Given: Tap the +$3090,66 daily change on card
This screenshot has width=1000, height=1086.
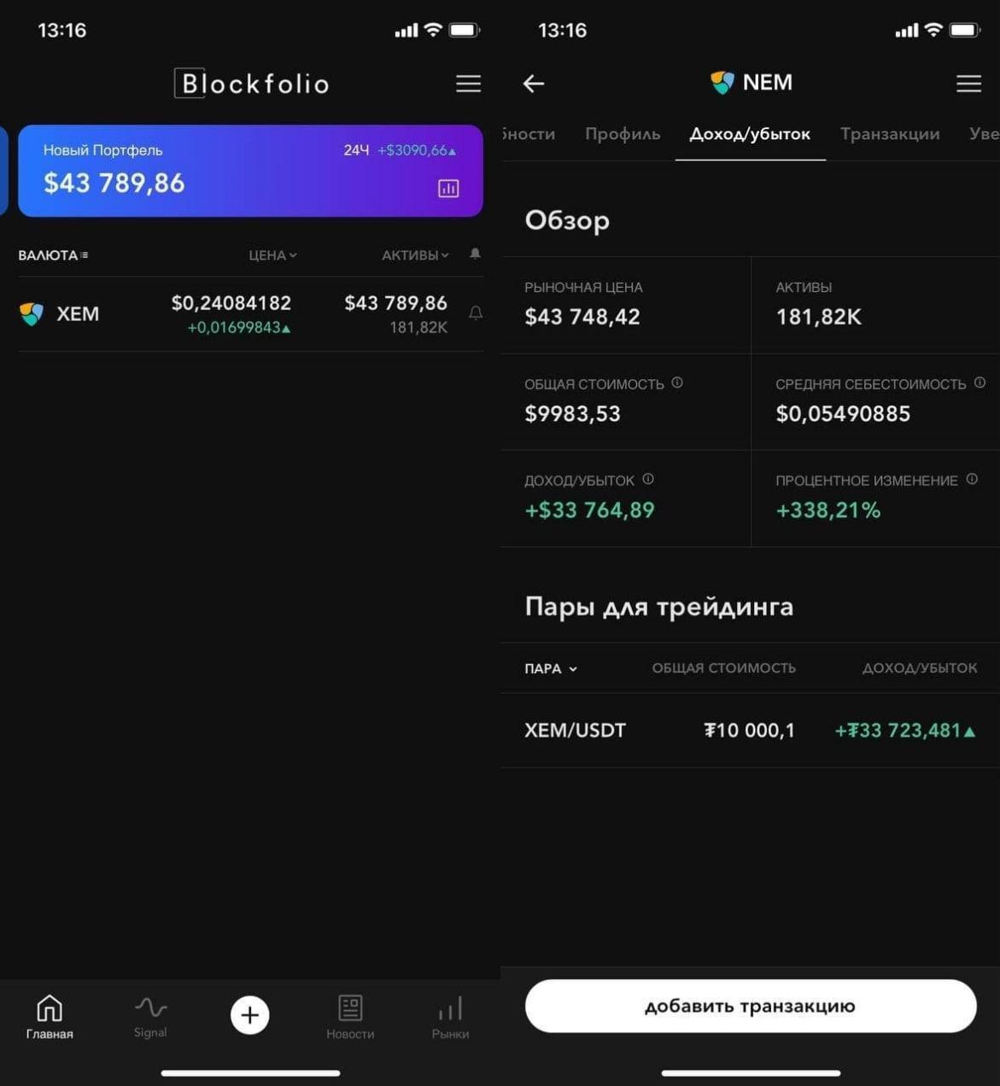Looking at the screenshot, I should (417, 150).
